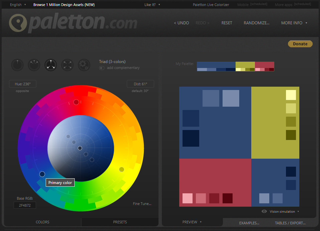
Task: Open the Like it? dropdown
Action: coord(152,5)
